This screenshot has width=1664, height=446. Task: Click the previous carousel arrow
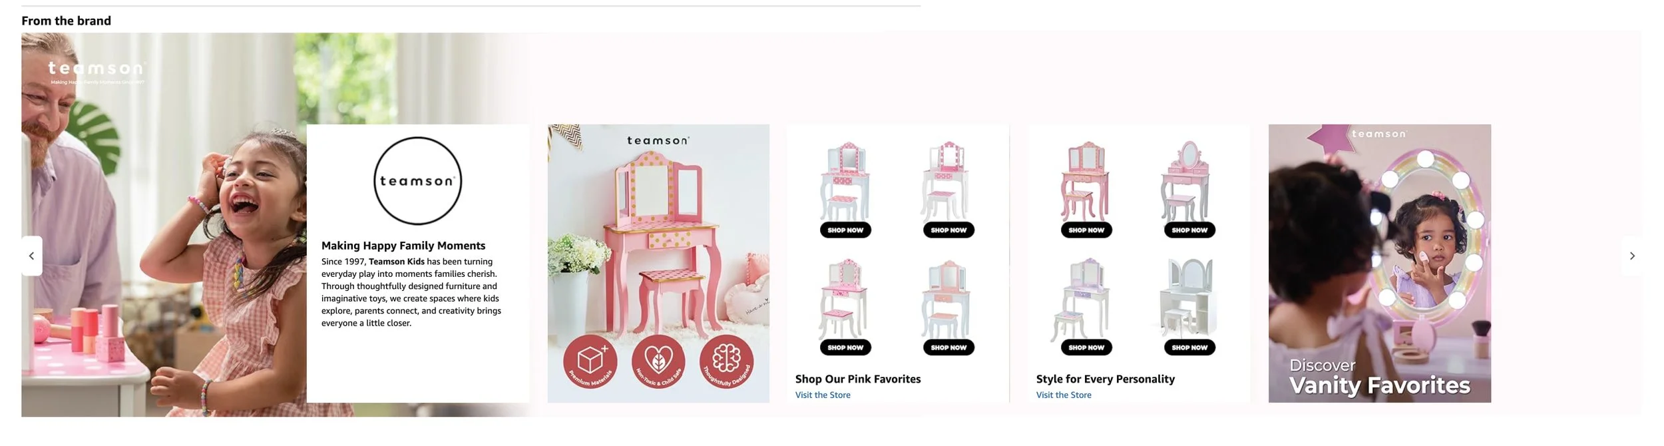[31, 256]
